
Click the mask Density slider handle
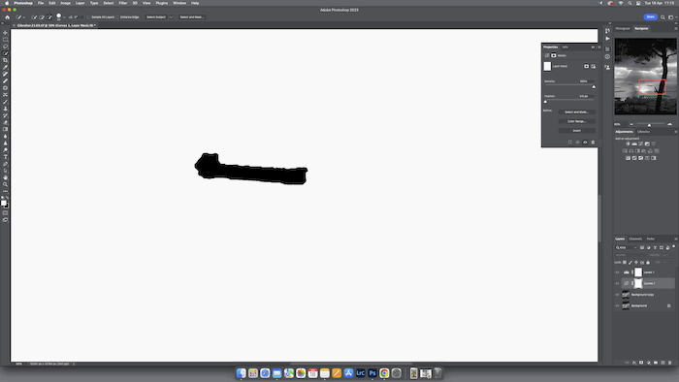(x=594, y=87)
